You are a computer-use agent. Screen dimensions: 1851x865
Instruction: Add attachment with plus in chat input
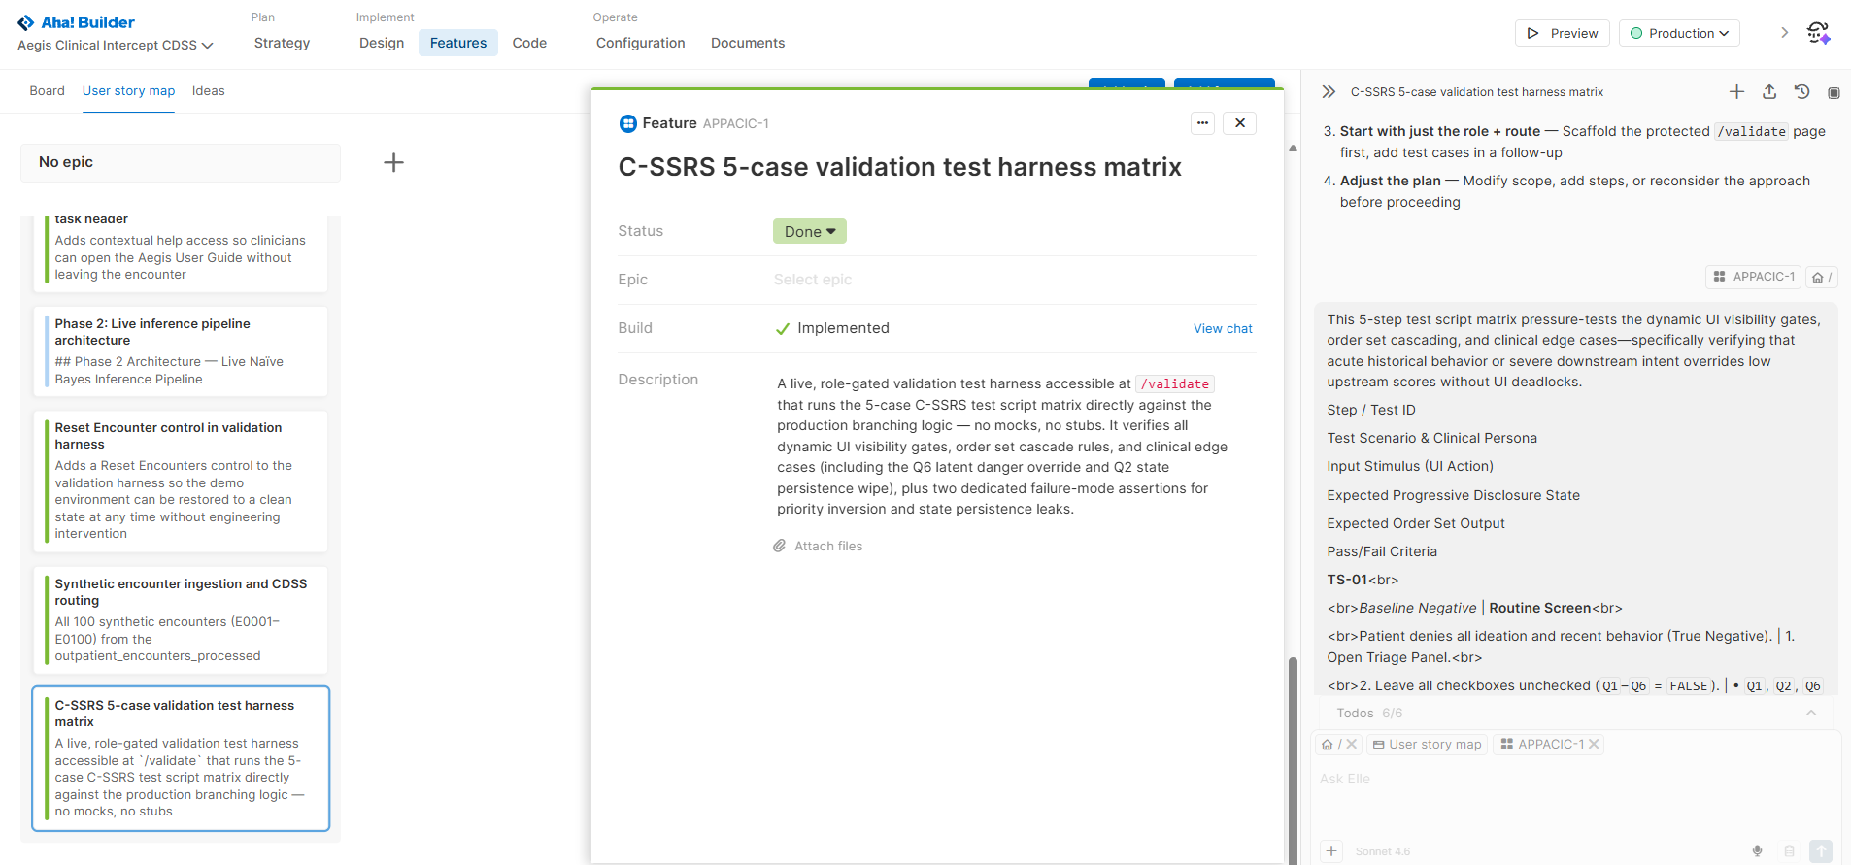tap(1331, 851)
